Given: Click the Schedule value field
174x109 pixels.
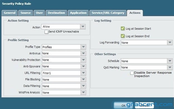Looking at the screenshot, I should 144,61.
